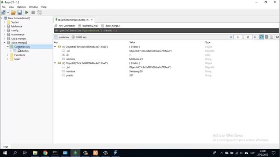Select the precio field row
The image size is (280, 157).
[x=70, y=75]
